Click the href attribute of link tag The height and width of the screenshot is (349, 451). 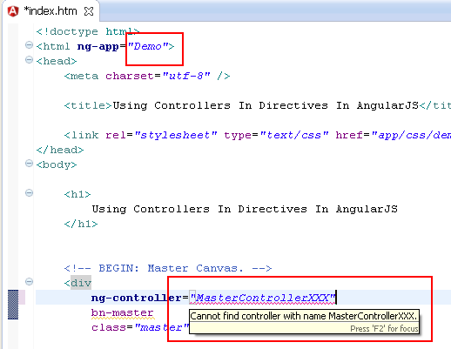coord(349,135)
